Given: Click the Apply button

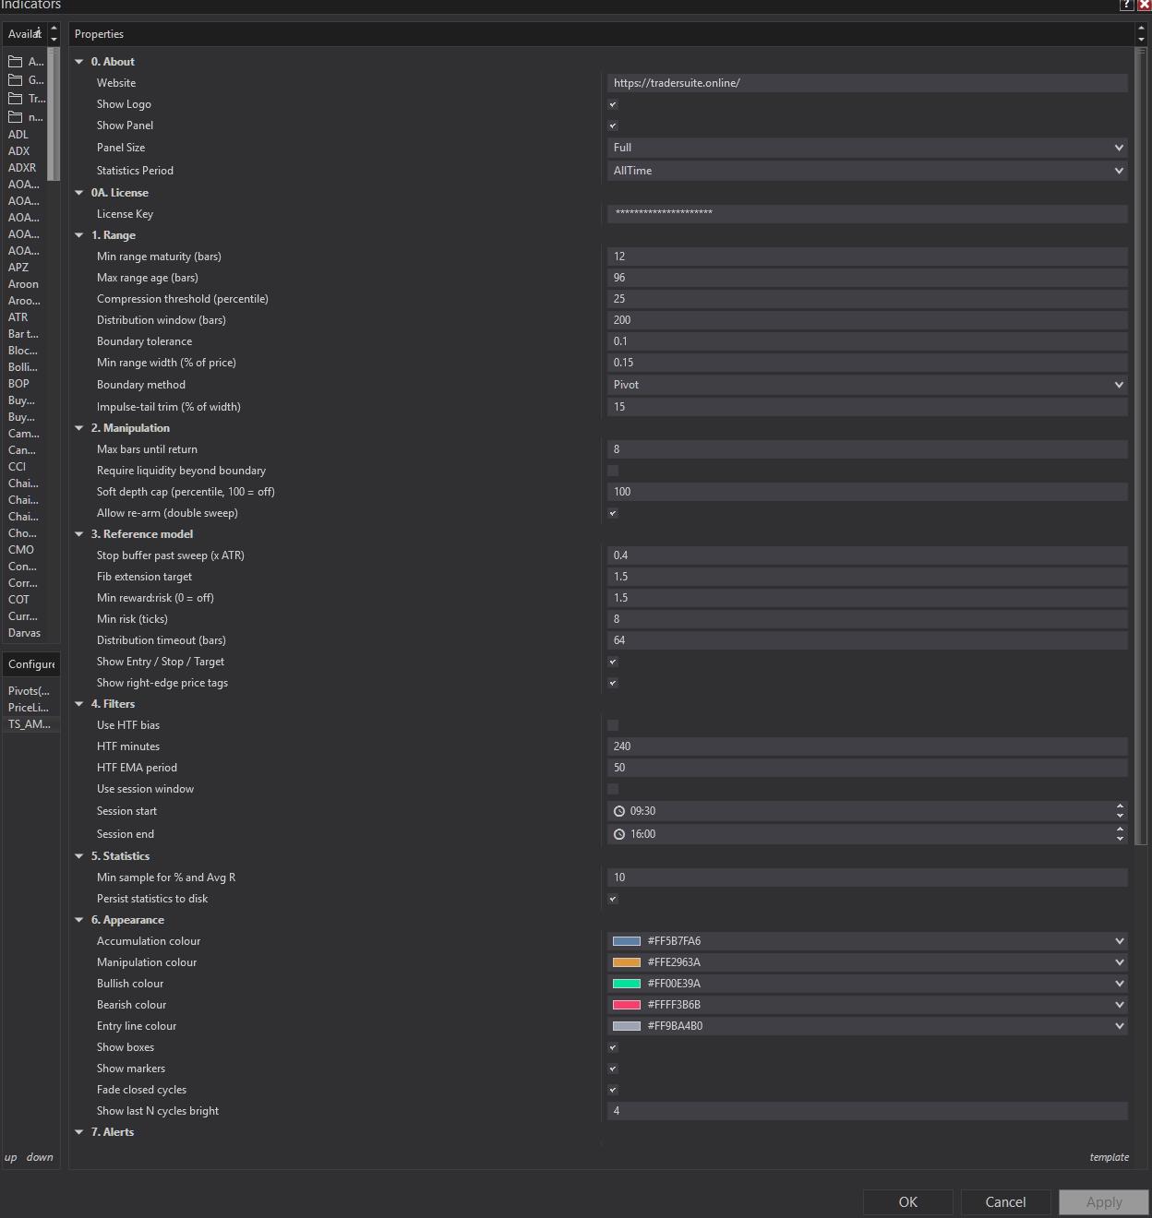Looking at the screenshot, I should 1104,1202.
